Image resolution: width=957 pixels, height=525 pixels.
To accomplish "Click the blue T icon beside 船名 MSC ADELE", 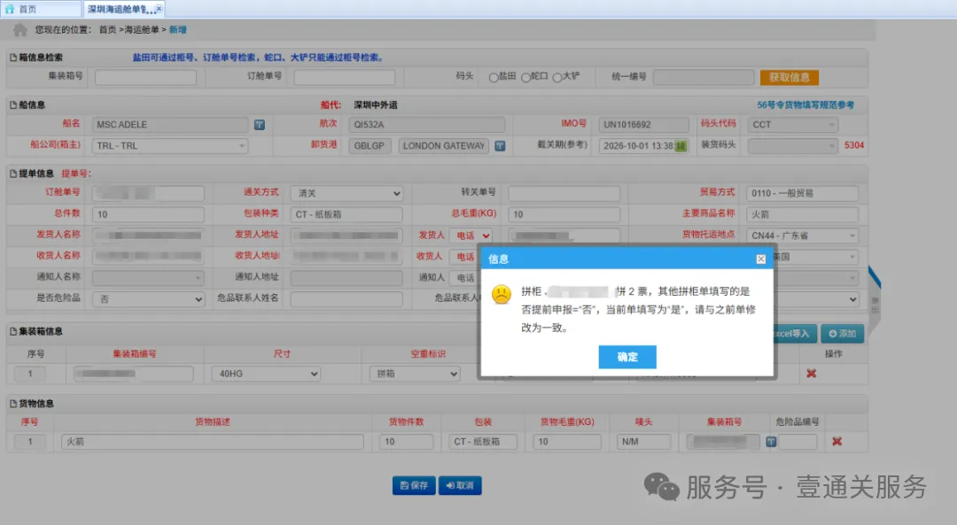I will coord(260,124).
